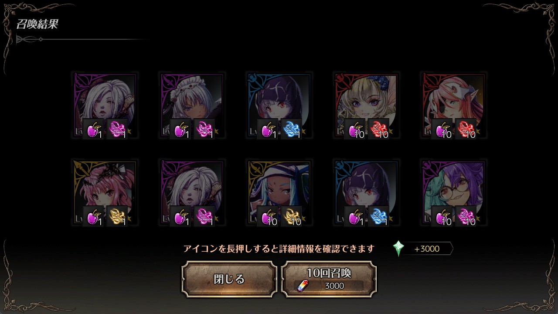This screenshot has height=314, width=558.
Task: Click the +3000 crystal counter
Action: [427, 249]
